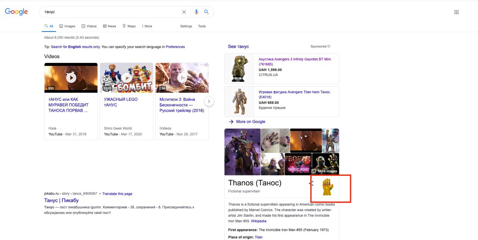Image resolution: width=478 pixels, height=240 pixels.
Task: Switch to the Videos tab
Action: (x=89, y=26)
